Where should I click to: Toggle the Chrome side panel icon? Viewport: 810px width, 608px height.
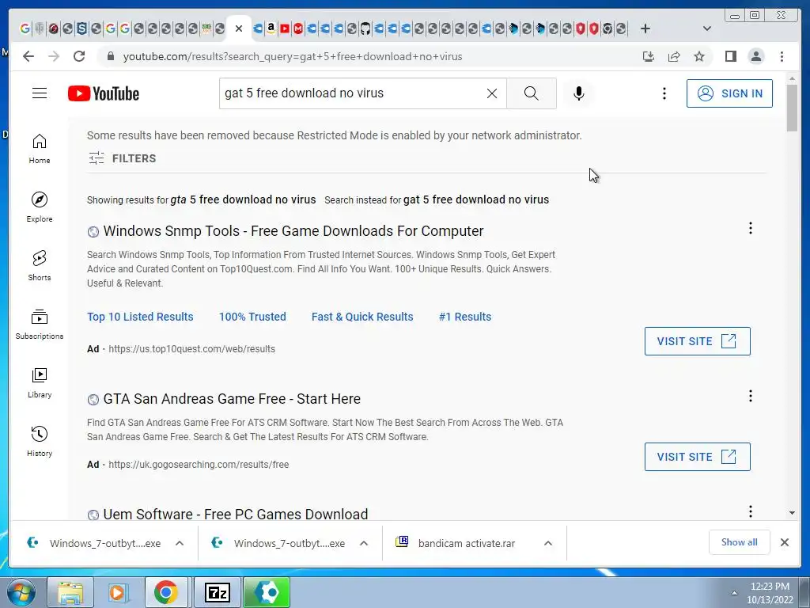730,56
